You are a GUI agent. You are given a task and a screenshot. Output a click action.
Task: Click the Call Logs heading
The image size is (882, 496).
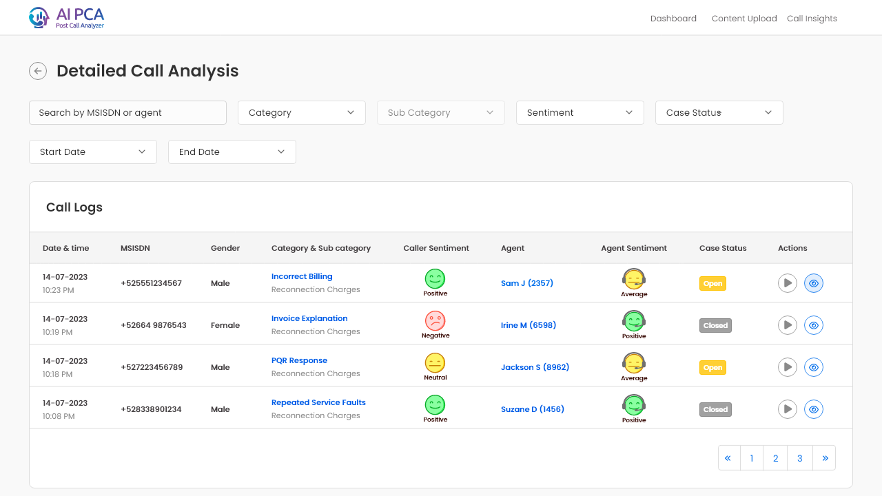74,207
